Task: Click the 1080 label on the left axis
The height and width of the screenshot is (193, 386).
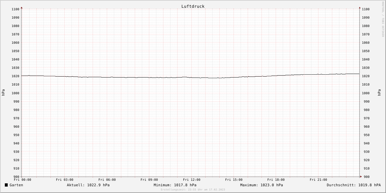Action: [x=15, y=26]
